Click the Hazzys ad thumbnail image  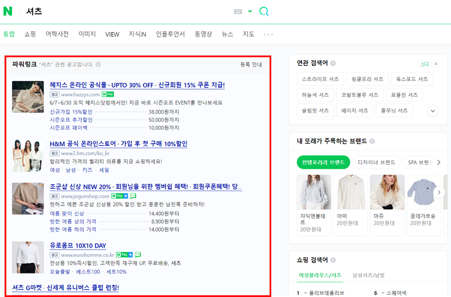coord(28,97)
